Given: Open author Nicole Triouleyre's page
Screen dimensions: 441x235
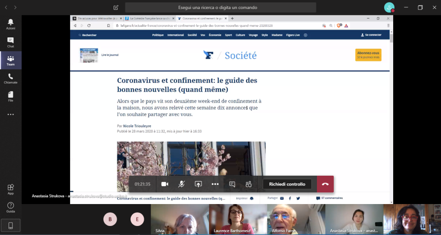Looking at the screenshot, I should (x=137, y=126).
